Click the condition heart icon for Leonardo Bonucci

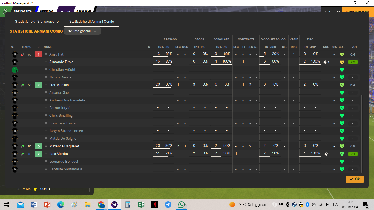coord(342,162)
